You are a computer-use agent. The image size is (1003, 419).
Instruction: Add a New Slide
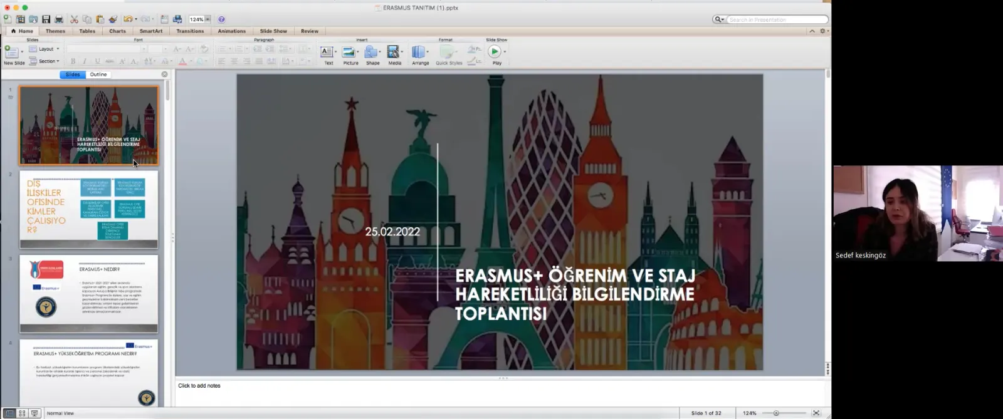point(14,55)
